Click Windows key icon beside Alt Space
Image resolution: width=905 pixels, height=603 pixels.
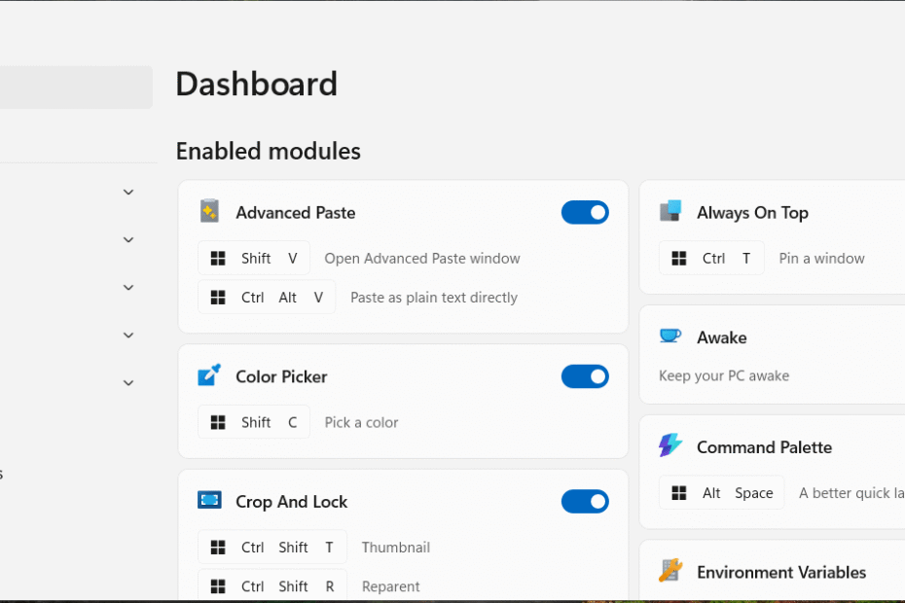679,493
